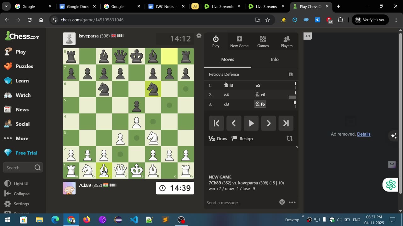
Task: Switch to the LWC Notes browser tab
Action: (x=167, y=6)
